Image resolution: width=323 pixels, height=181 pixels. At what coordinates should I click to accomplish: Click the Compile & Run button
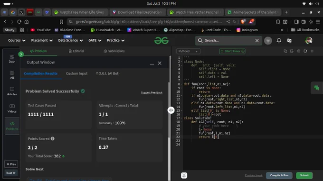click(279, 175)
